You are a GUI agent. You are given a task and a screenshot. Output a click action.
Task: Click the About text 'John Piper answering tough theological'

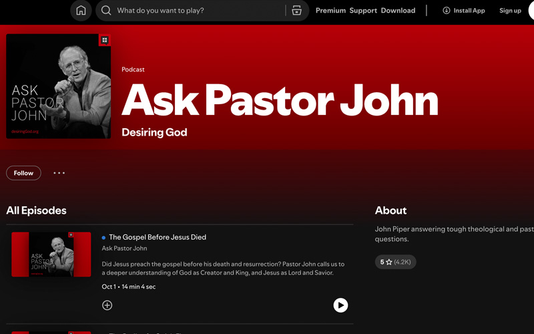455,234
